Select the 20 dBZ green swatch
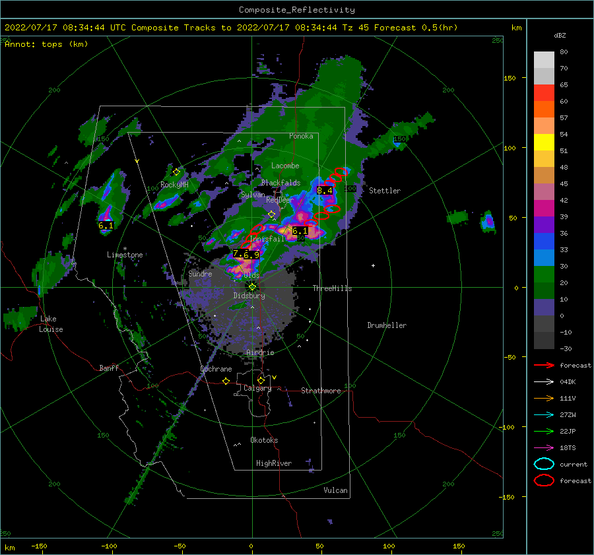The image size is (594, 555). point(544,291)
